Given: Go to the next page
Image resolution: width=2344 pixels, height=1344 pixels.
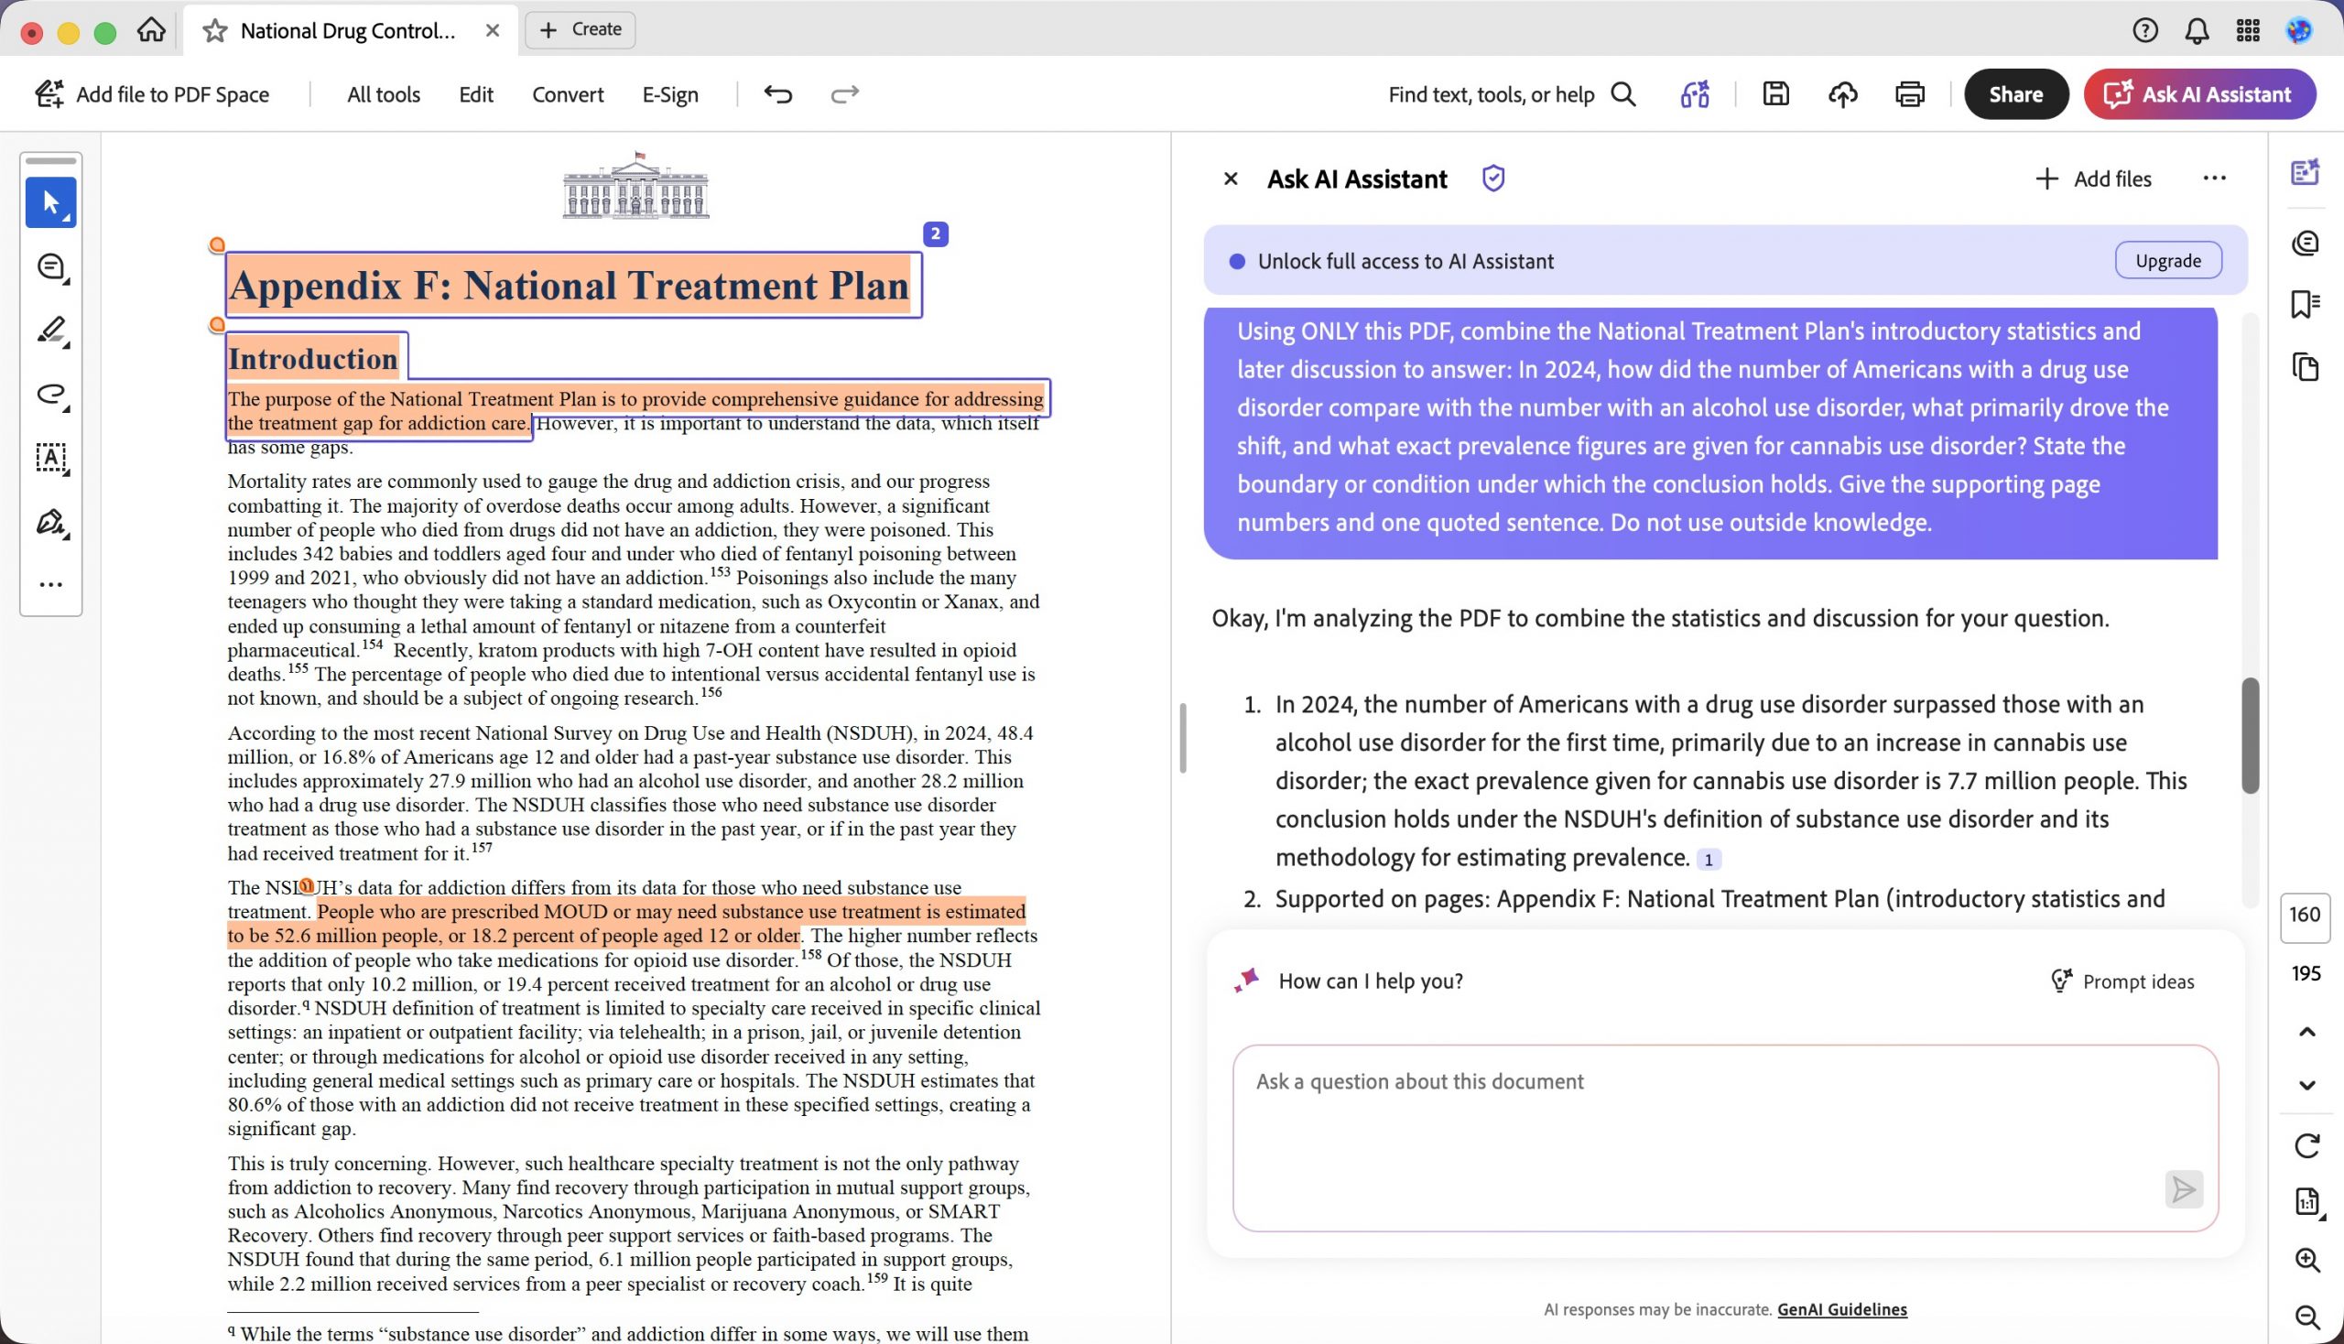Looking at the screenshot, I should pyautogui.click(x=2306, y=1086).
